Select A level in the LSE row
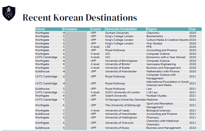The height and width of the screenshot is (131, 205). [x=98, y=47]
